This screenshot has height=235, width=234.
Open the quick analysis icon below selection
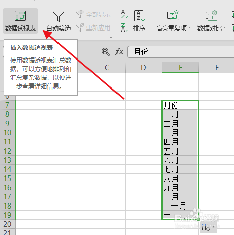[208, 227]
